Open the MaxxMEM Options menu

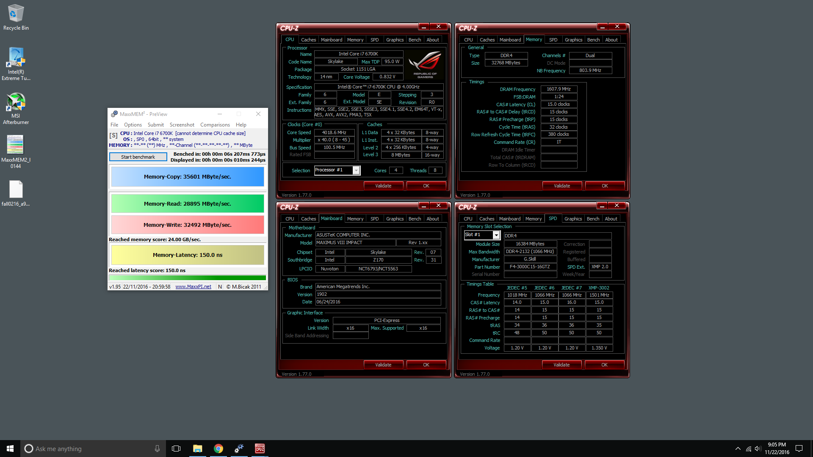[133, 125]
